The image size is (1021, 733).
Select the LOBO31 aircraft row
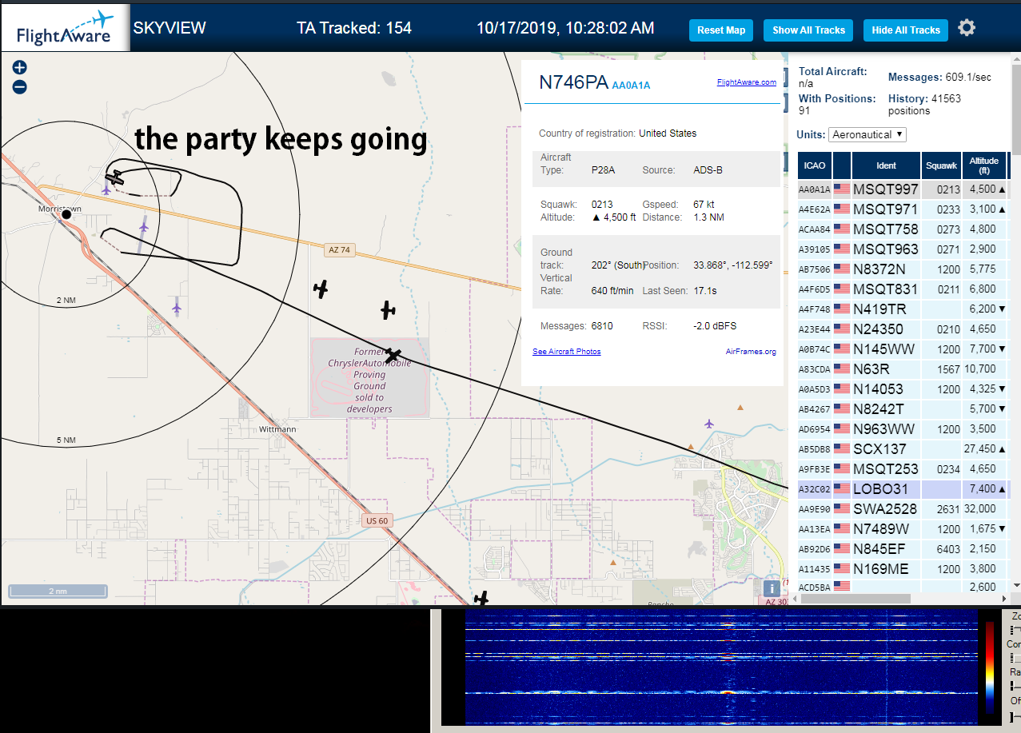click(x=903, y=489)
